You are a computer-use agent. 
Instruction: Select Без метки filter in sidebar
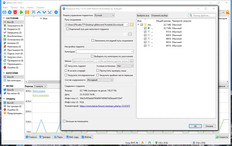13,93
